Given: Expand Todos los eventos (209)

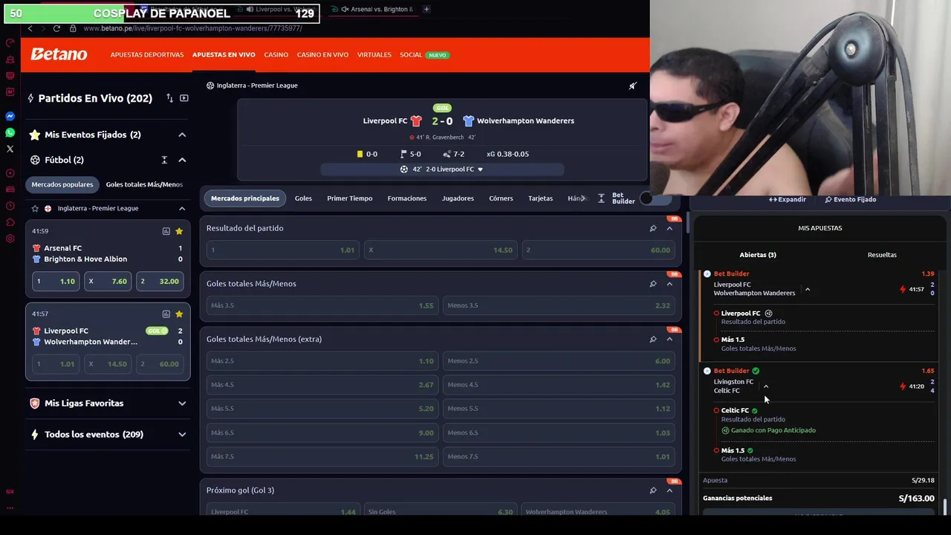Looking at the screenshot, I should coord(182,435).
